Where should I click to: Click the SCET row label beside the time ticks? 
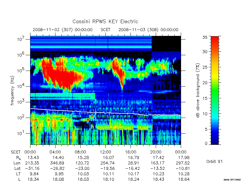(x=16, y=152)
